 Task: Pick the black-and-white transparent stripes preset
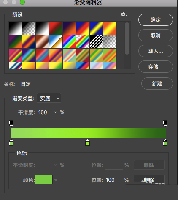tap(96, 41)
